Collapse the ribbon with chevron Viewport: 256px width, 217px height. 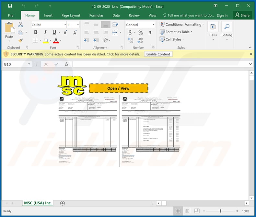point(250,47)
